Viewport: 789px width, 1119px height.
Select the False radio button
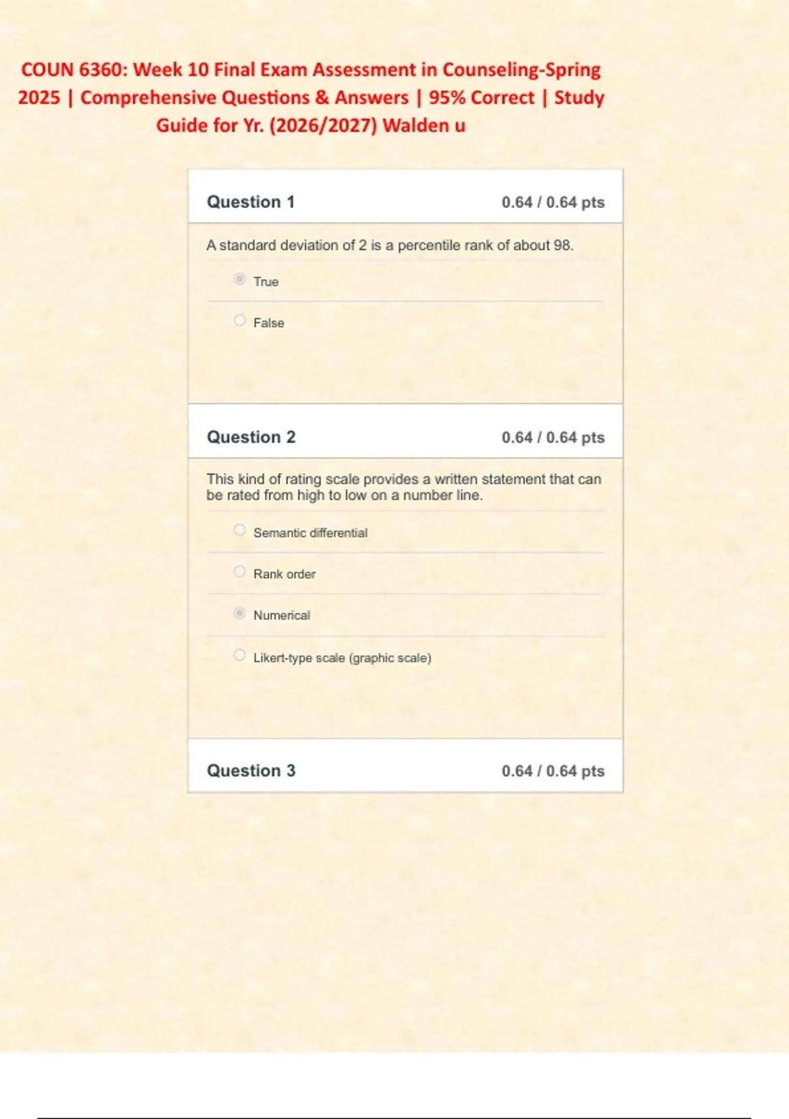coord(240,321)
